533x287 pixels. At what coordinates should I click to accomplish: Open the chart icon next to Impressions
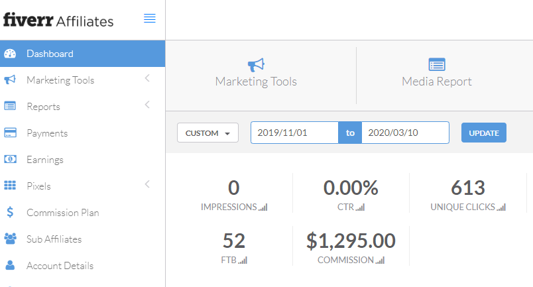coord(263,207)
